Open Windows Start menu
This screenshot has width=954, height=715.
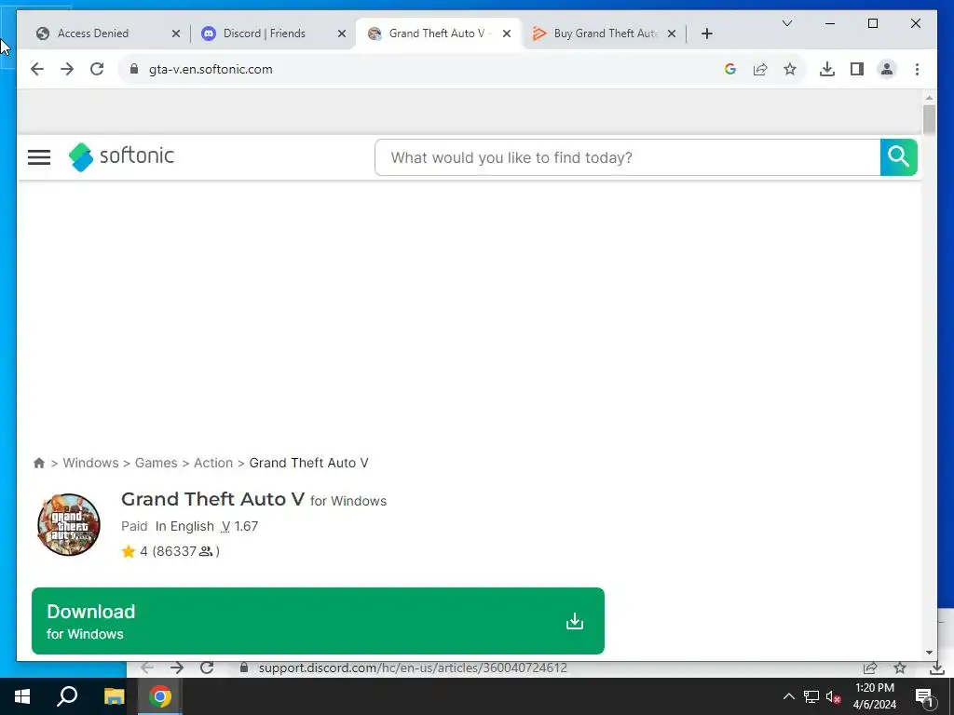click(x=22, y=696)
